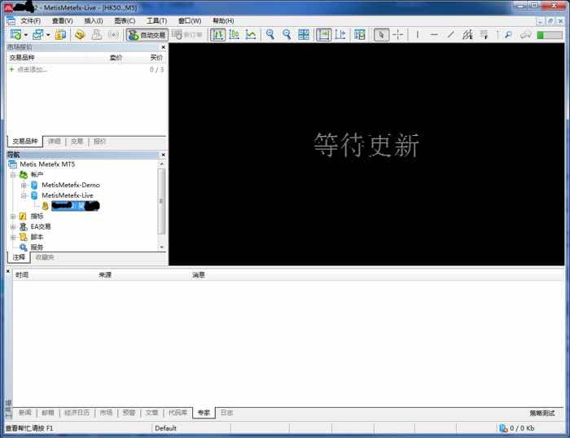570x438 pixels.
Task: Toggle chart auto scroll
Action: coord(323,34)
